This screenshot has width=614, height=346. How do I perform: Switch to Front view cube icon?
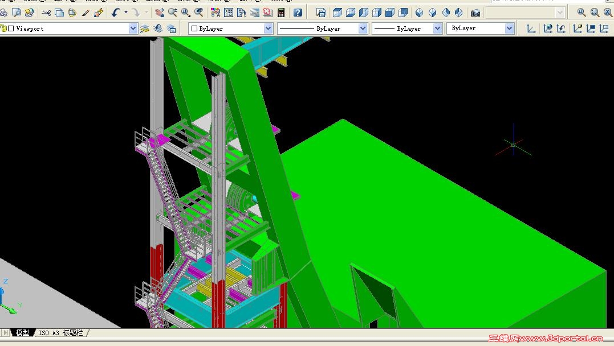pos(389,13)
